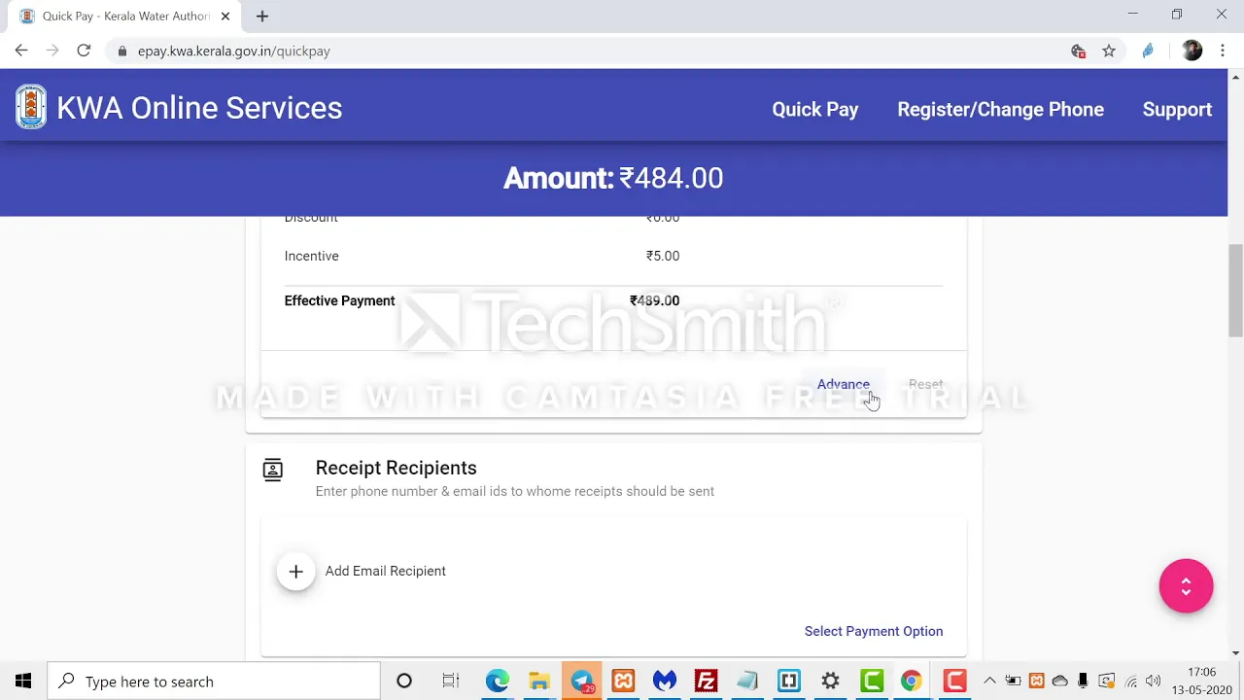Open red Camtasia recorder icon in taskbar
The image size is (1244, 700).
[x=954, y=682]
